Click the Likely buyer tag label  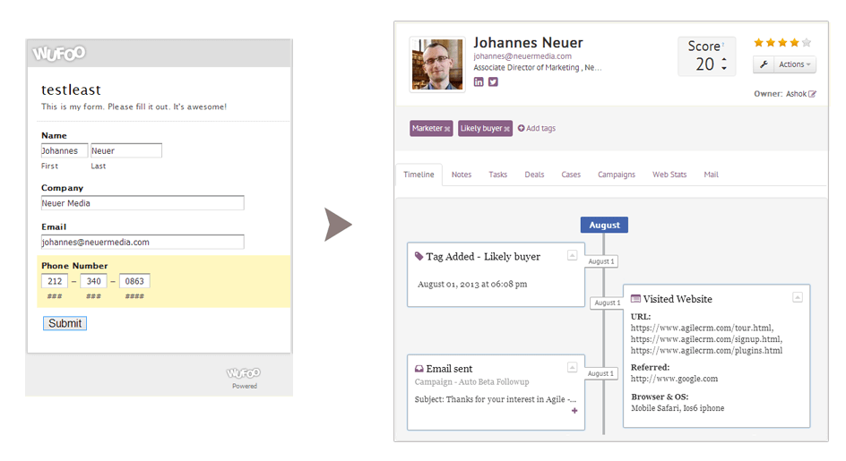(481, 128)
